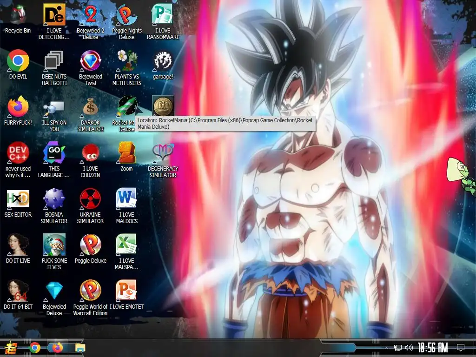
Task: Click the 'Peggle Deluxe' label text
Action: pyautogui.click(x=91, y=261)
